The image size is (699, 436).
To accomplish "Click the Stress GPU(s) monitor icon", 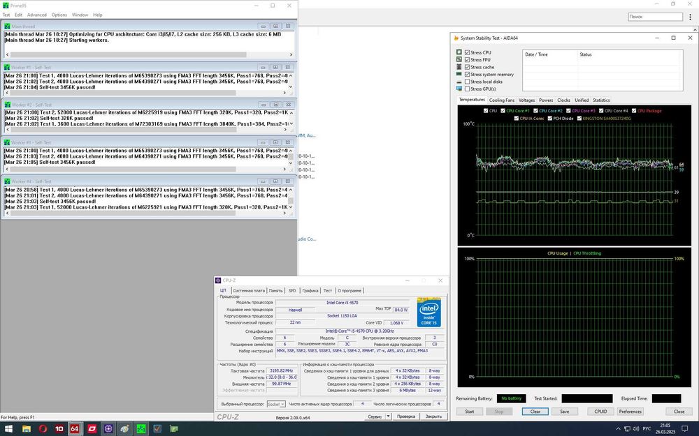I will click(459, 89).
